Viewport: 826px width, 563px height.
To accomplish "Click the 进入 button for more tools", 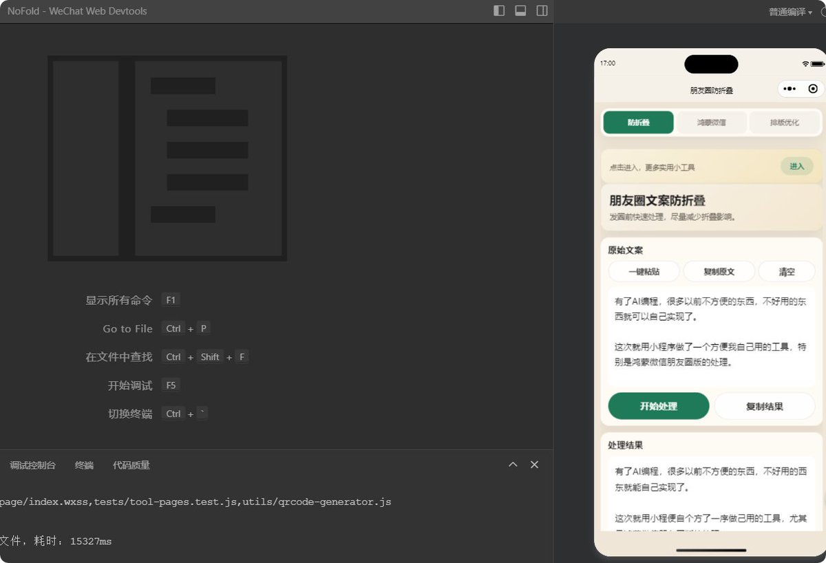I will pyautogui.click(x=797, y=166).
